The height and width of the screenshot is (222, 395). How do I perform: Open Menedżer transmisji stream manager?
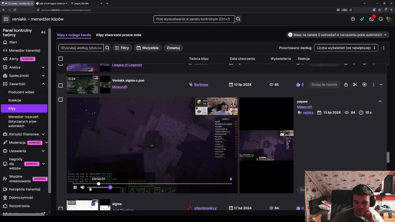coord(25,51)
